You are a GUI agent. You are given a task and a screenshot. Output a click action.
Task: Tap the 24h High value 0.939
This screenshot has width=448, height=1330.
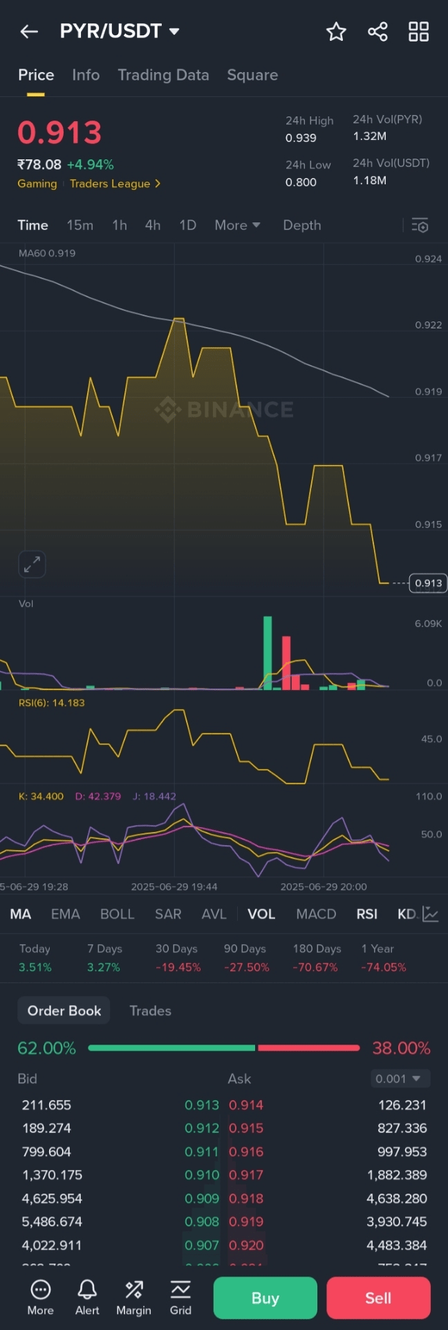click(301, 138)
